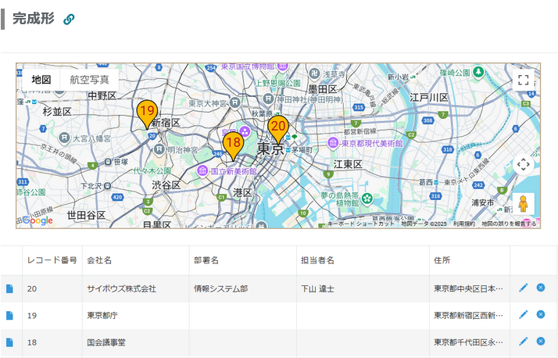Open map camera controls button

[524, 164]
